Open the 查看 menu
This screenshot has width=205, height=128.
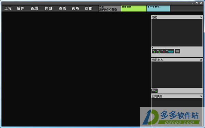coord(63,9)
